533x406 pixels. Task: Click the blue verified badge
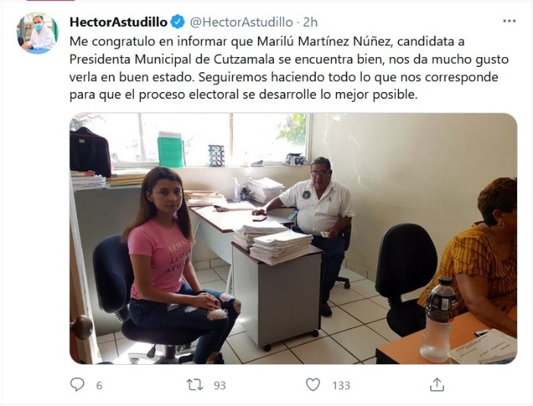177,22
